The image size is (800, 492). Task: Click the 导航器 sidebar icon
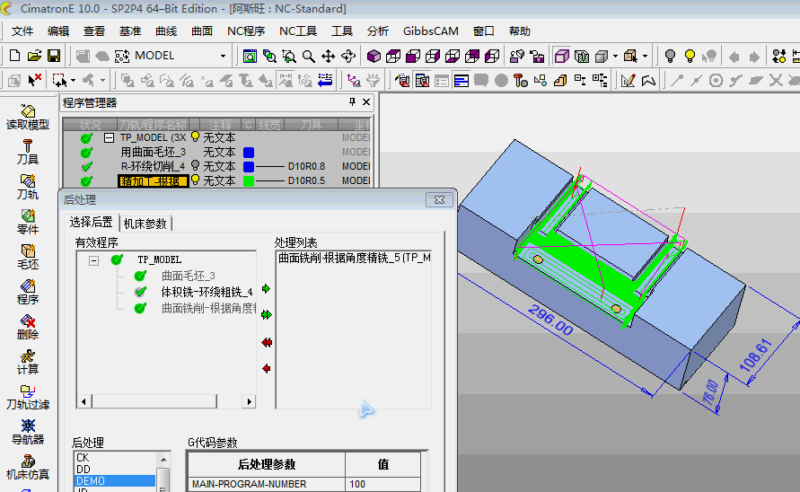pyautogui.click(x=28, y=432)
